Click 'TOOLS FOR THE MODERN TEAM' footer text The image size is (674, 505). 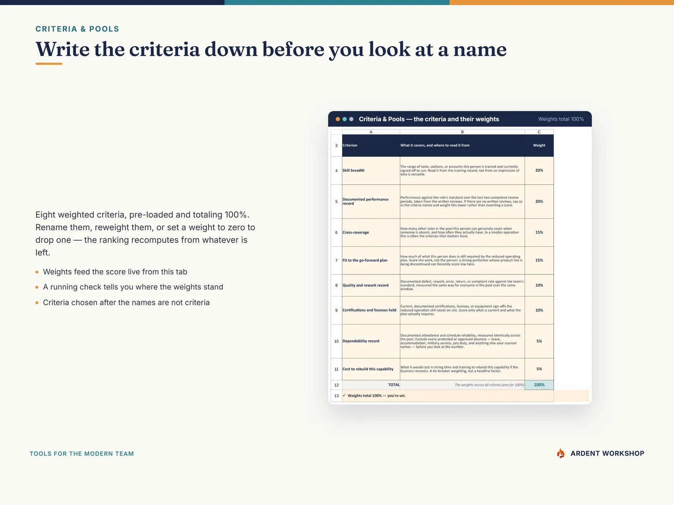[82, 454]
